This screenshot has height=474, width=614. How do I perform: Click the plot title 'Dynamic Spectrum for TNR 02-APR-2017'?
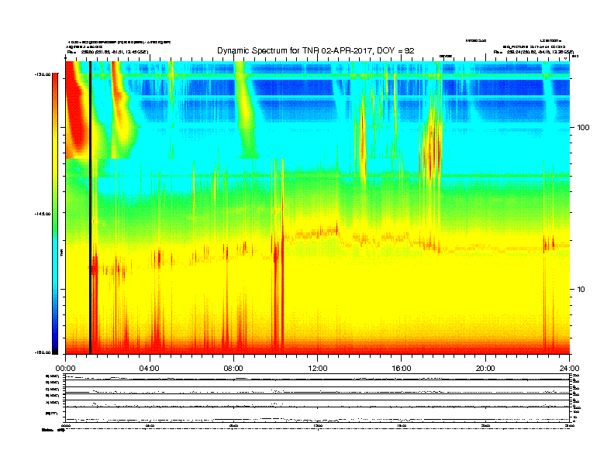pos(316,51)
